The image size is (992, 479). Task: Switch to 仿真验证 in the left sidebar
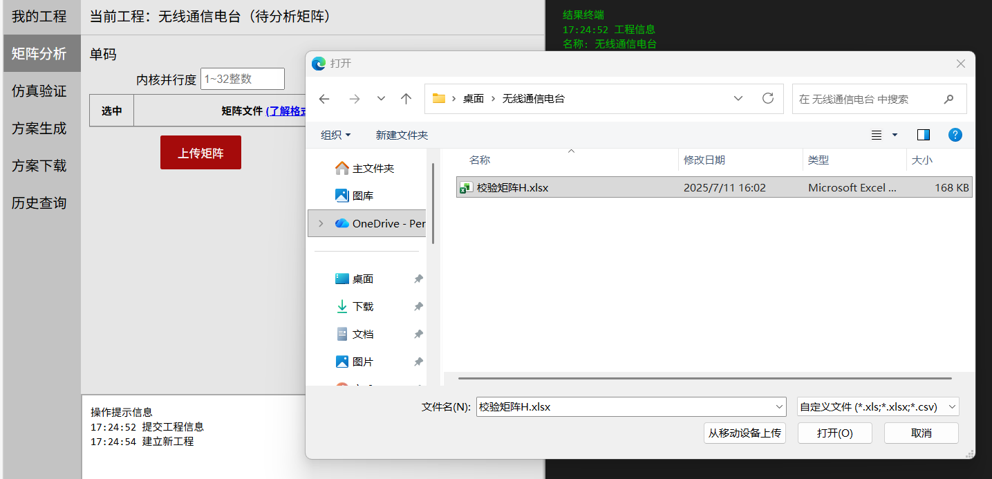39,91
